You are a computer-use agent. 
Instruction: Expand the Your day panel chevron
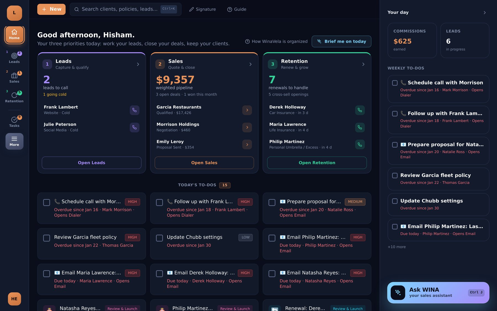485,12
